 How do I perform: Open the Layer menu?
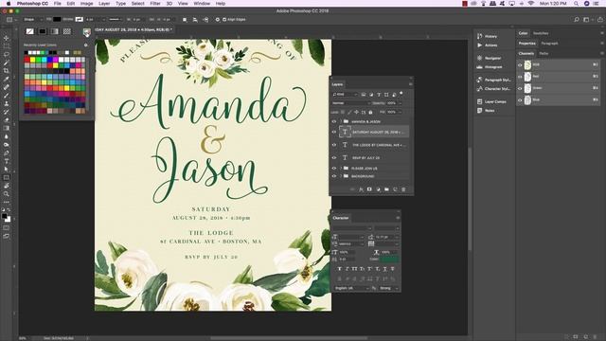coord(104,4)
